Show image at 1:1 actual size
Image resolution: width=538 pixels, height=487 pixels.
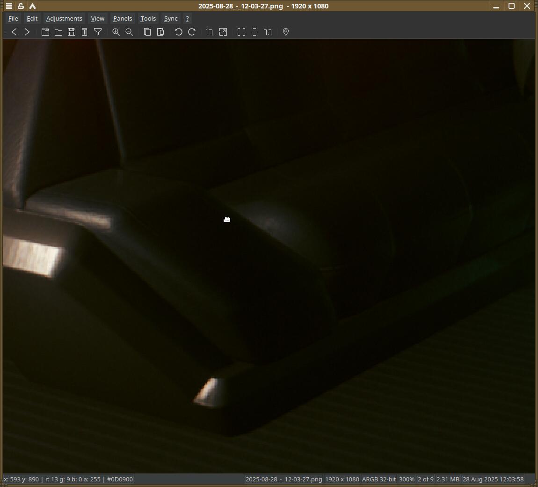click(268, 32)
